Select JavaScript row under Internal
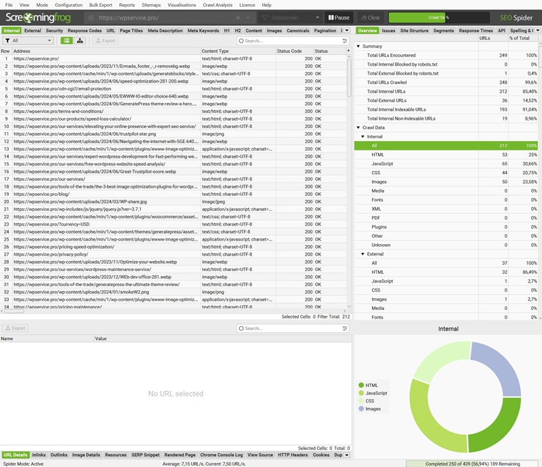Screen dimensions: 542x467 [383, 163]
